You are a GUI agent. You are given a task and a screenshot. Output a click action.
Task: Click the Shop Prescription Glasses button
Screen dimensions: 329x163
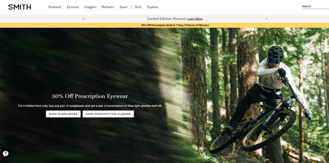coord(108,114)
